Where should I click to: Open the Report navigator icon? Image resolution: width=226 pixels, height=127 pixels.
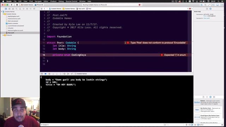34,9
